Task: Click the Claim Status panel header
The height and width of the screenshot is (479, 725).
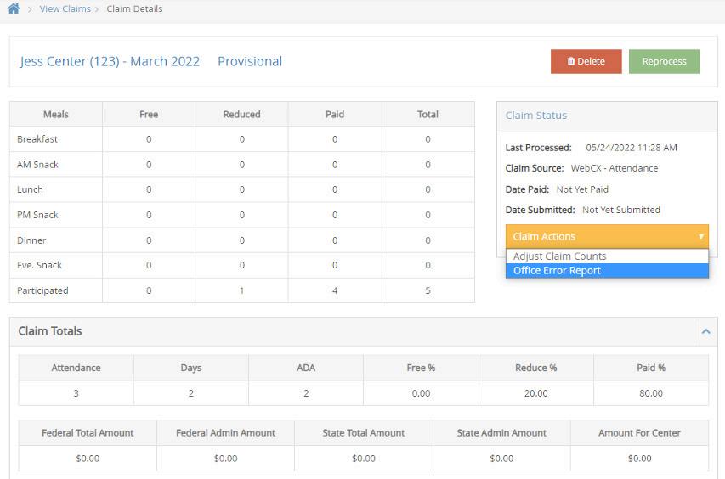Action: pyautogui.click(x=536, y=116)
